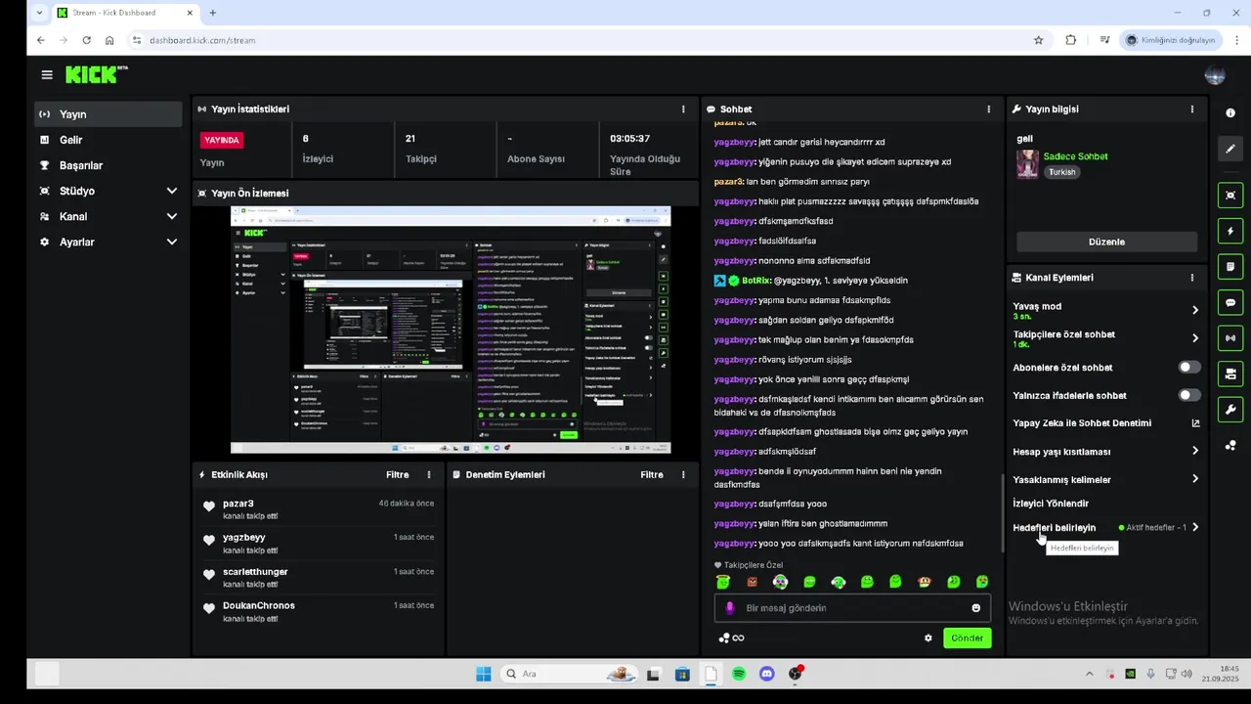The width and height of the screenshot is (1251, 704).
Task: Click the stream preview thumbnail
Action: click(x=451, y=330)
